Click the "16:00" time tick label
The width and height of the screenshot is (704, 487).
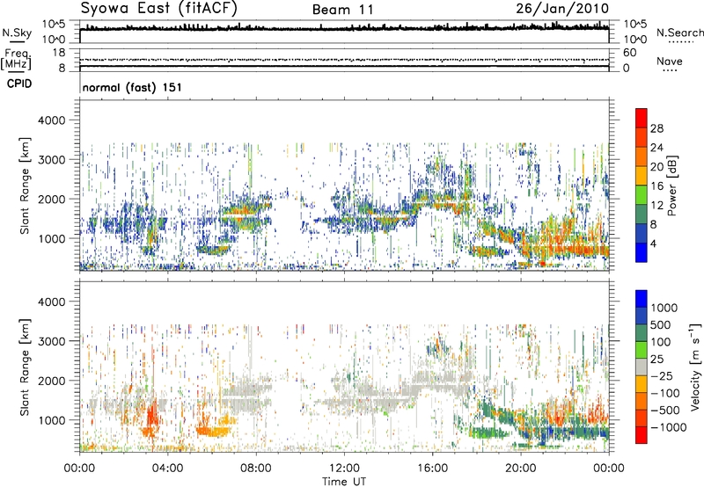pyautogui.click(x=432, y=469)
